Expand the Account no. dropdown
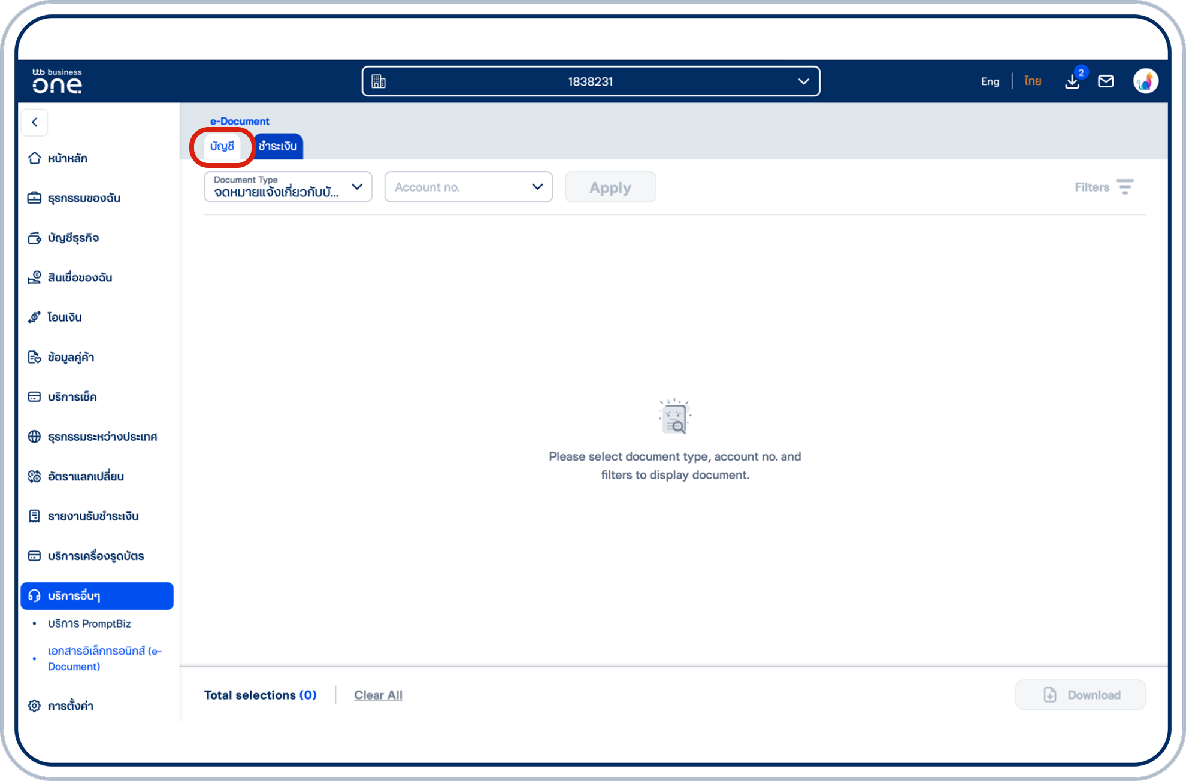This screenshot has height=781, width=1186. pos(468,186)
